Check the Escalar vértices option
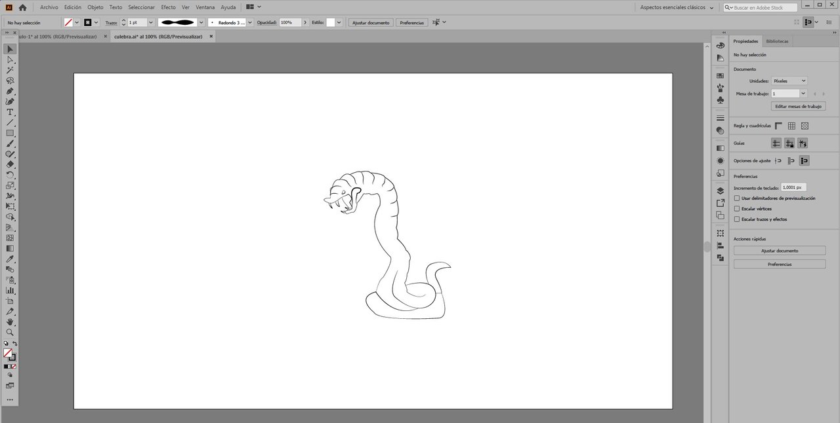Image resolution: width=840 pixels, height=423 pixels. pos(737,208)
